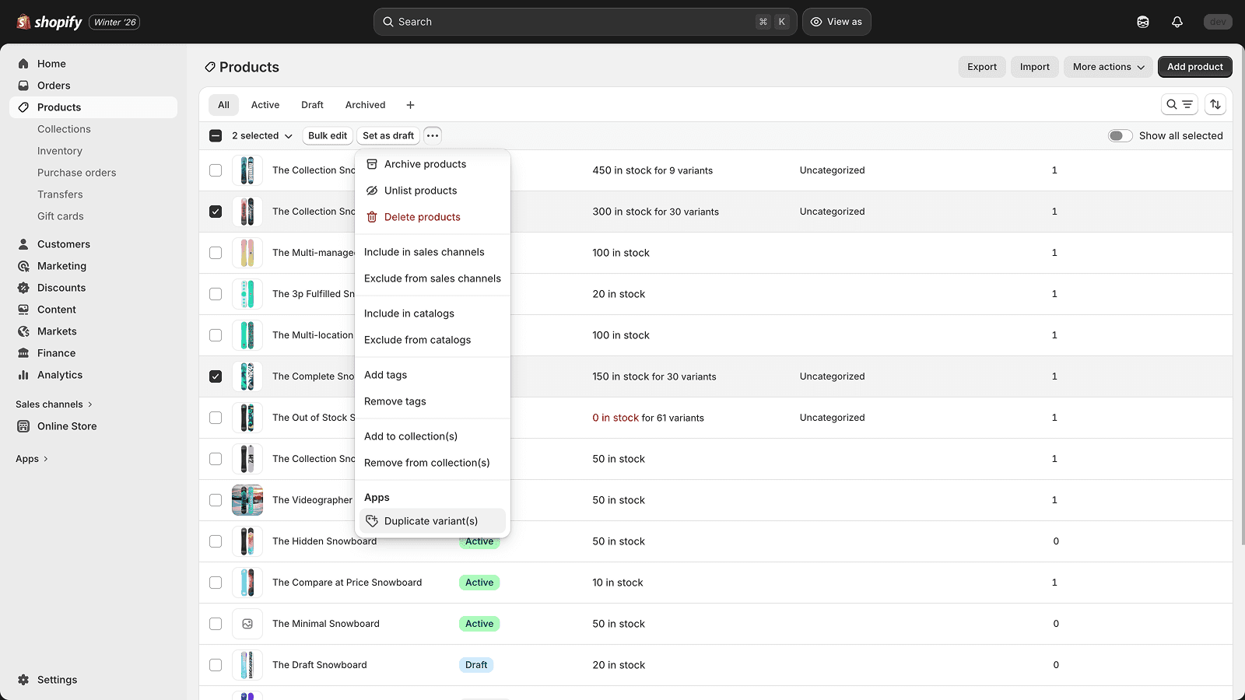Click the Export button

(981, 67)
